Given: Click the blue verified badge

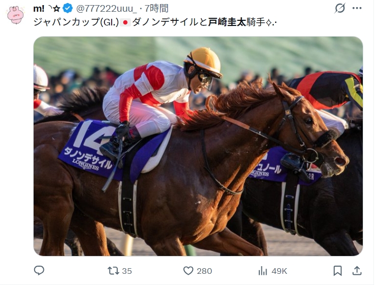Looking at the screenshot, I should pos(68,9).
